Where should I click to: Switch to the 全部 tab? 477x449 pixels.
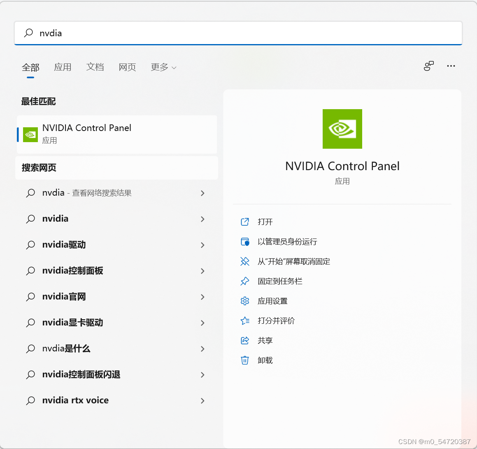tap(30, 67)
